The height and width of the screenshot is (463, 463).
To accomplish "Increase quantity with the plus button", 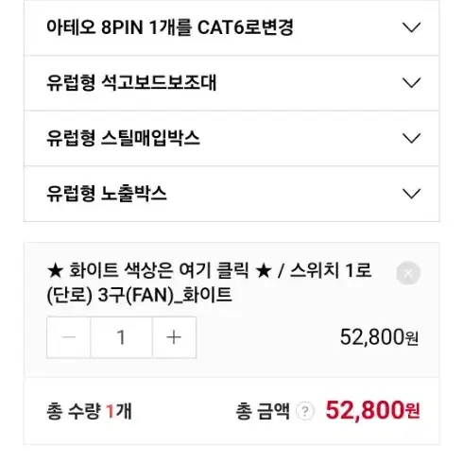I will [x=174, y=337].
